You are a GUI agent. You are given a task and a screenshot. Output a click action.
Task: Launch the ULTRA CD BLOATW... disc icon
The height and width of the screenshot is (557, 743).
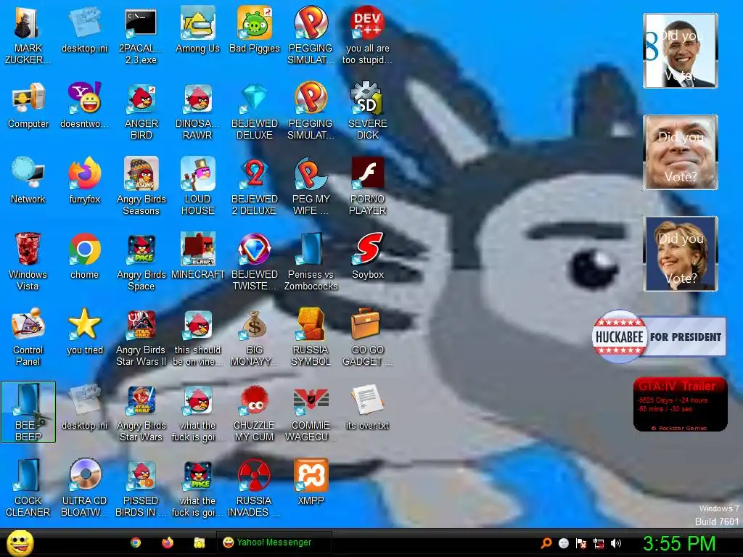pos(84,487)
